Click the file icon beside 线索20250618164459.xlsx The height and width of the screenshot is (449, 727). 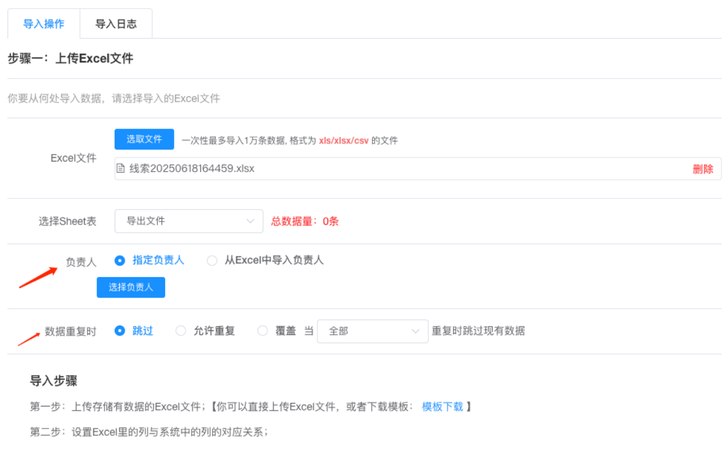click(x=121, y=168)
